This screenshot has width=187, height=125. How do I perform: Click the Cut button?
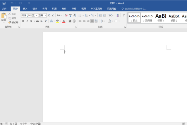tap(12, 14)
